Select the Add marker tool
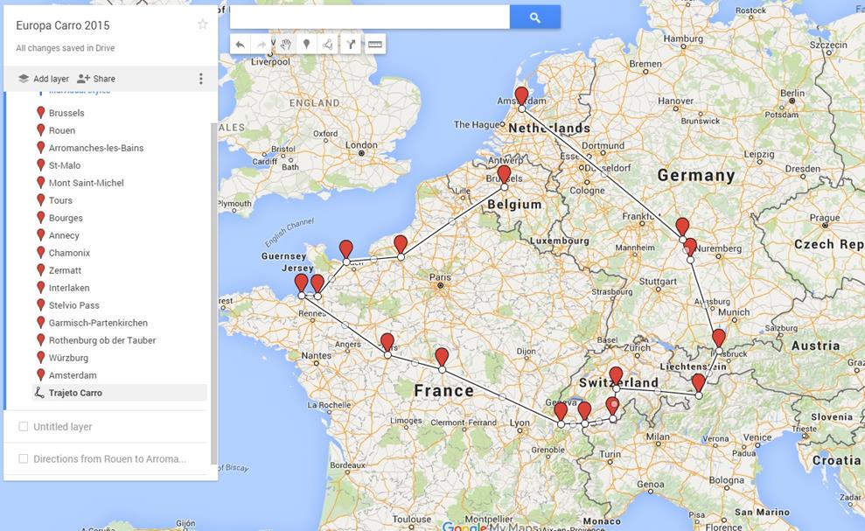Image resolution: width=865 pixels, height=531 pixels. 306,45
